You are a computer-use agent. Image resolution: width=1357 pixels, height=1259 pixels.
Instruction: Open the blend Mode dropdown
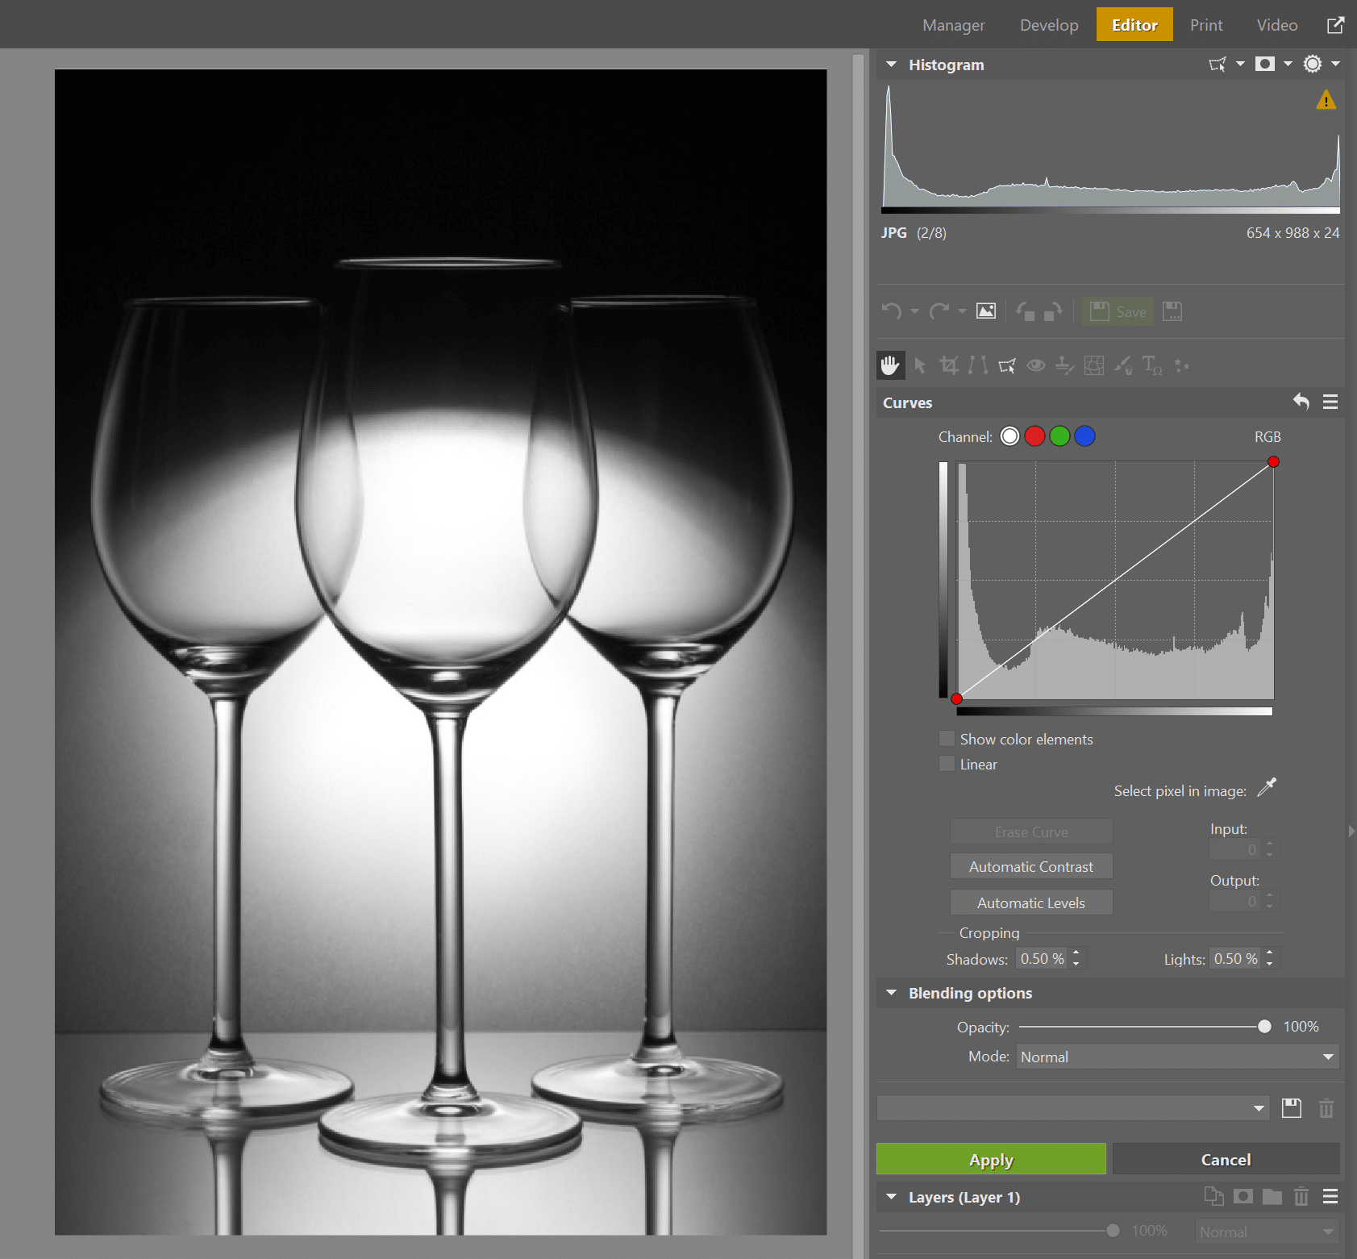[1176, 1057]
